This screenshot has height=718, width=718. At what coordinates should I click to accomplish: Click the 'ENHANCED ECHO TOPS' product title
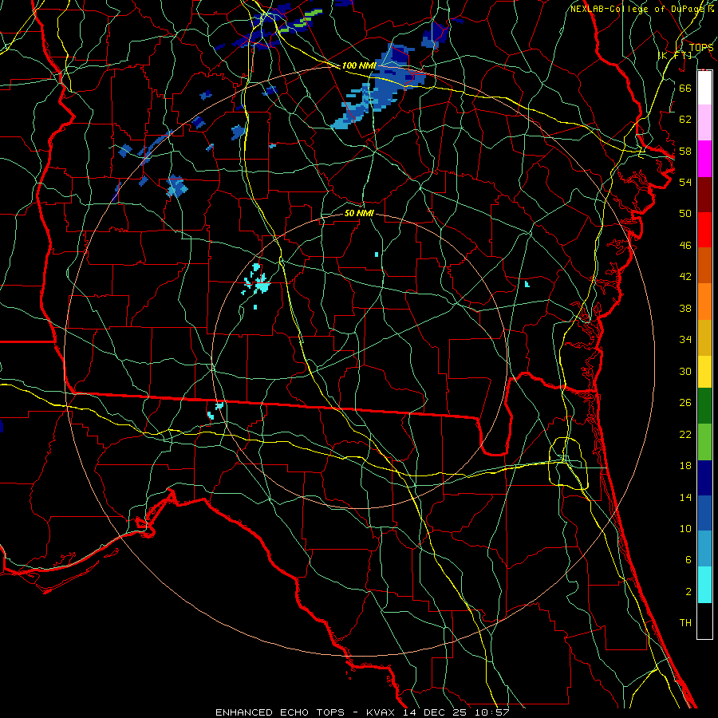pos(279,712)
